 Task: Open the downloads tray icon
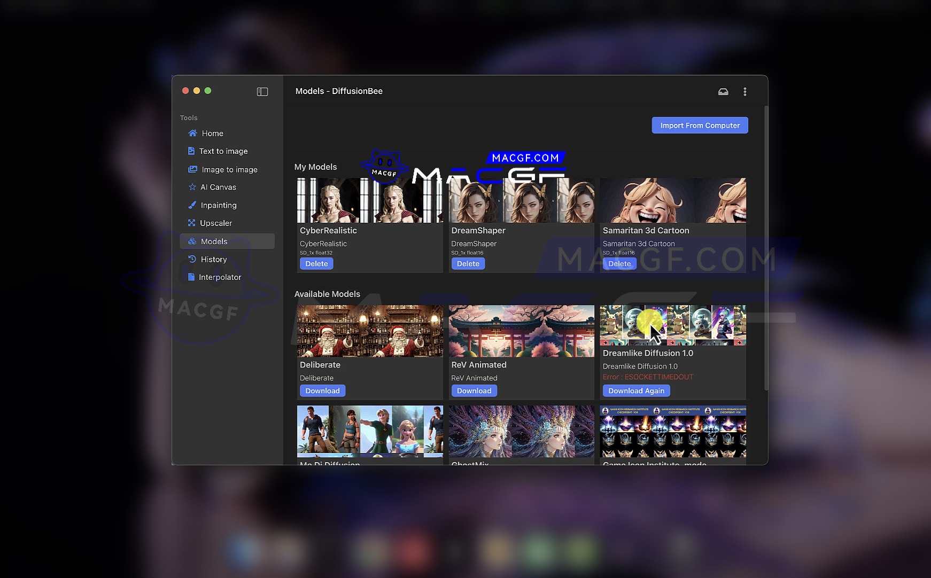click(723, 91)
